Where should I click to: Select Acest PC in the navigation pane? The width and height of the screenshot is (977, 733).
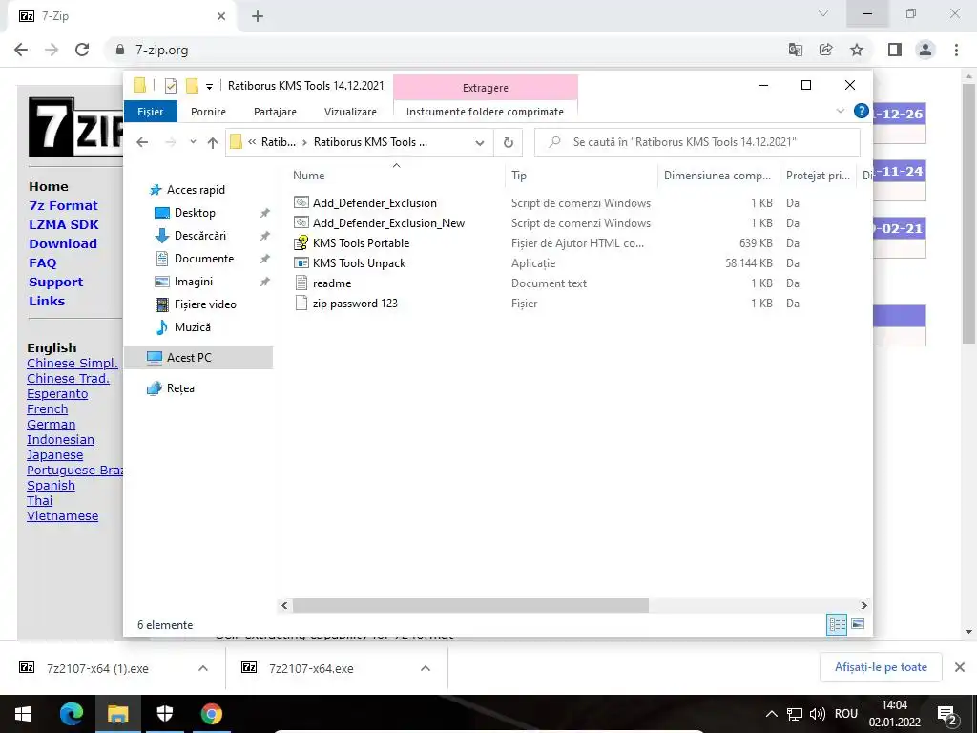pyautogui.click(x=198, y=358)
